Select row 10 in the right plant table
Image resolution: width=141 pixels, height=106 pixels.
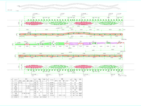click(64, 83)
